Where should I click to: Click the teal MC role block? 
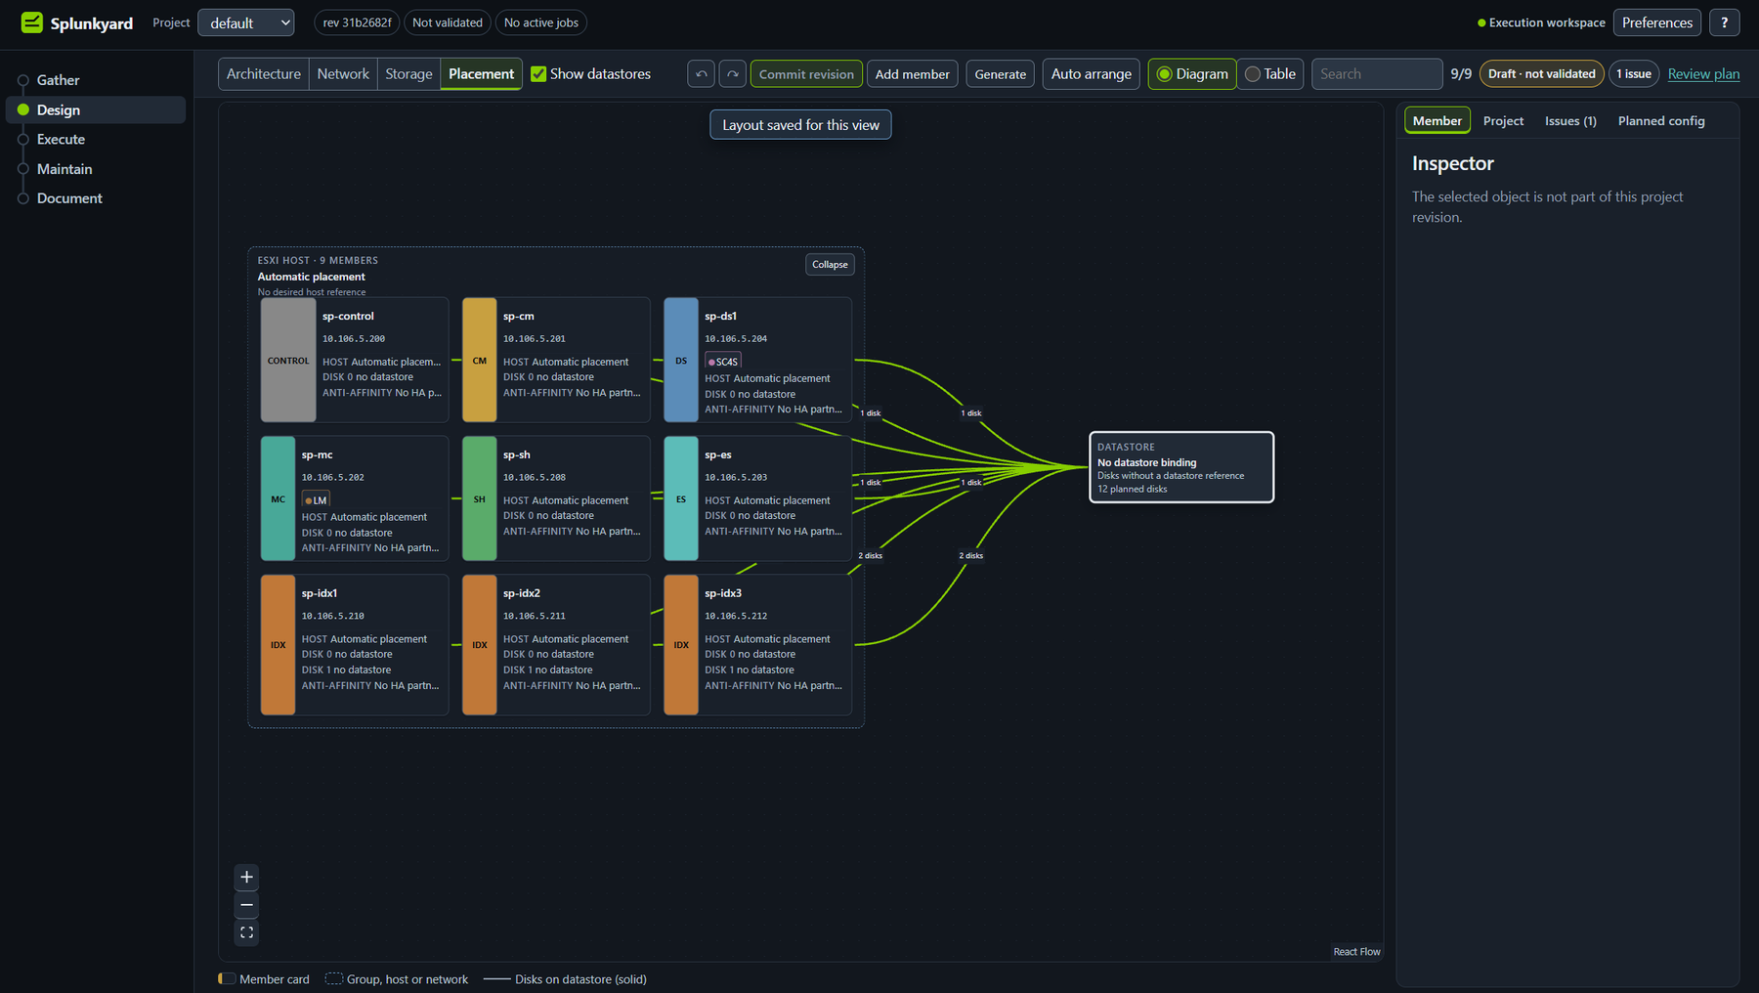pos(278,498)
